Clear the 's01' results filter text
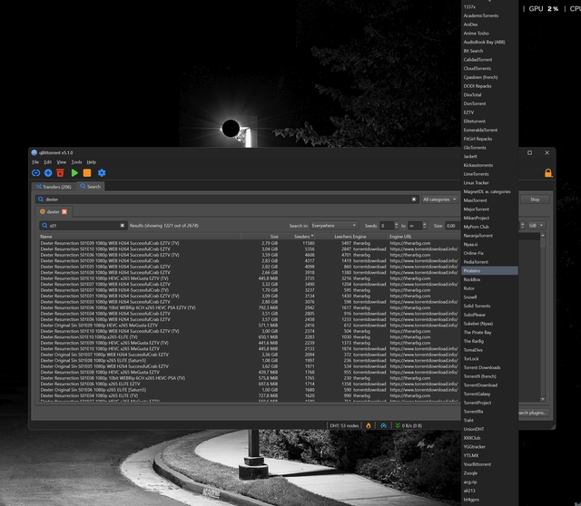581x506 pixels. pyautogui.click(x=123, y=226)
